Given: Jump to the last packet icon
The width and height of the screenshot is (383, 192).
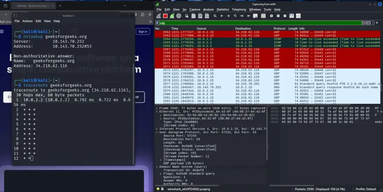Looking at the screenshot, I should coord(248,16).
